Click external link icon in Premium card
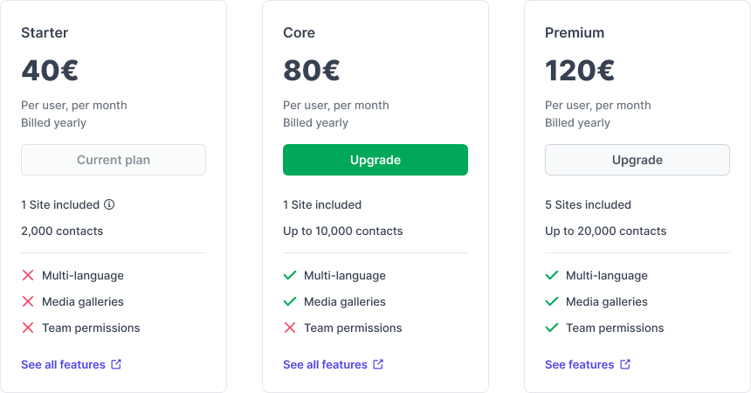Viewport: 751px width, 393px height. tap(625, 364)
